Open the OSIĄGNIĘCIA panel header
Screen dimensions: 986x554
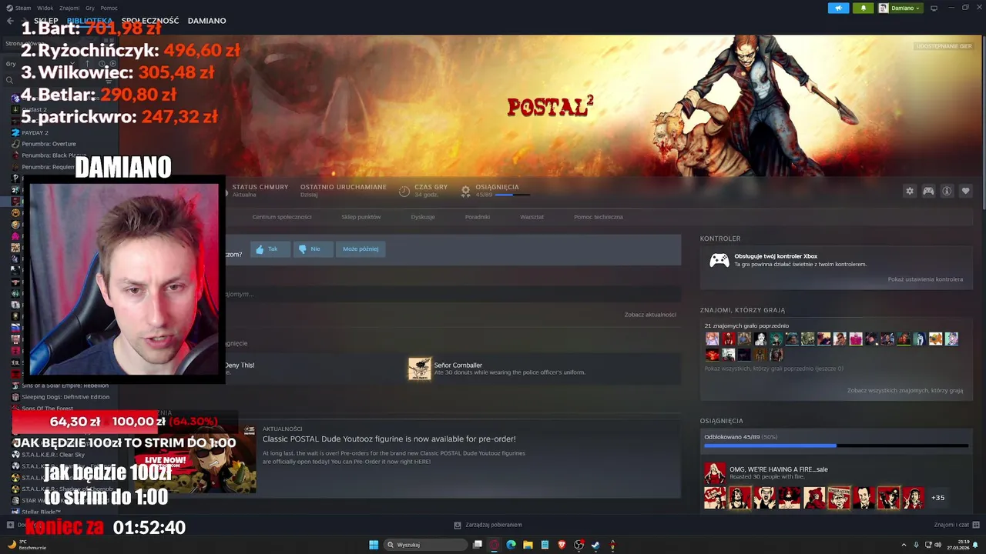722,421
